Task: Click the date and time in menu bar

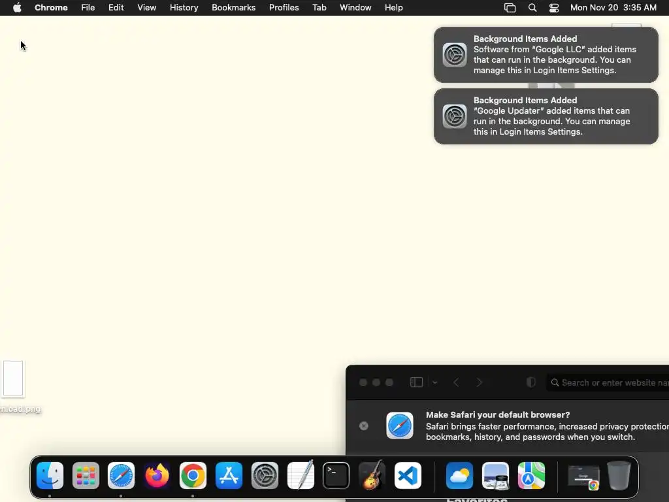Action: pos(613,8)
